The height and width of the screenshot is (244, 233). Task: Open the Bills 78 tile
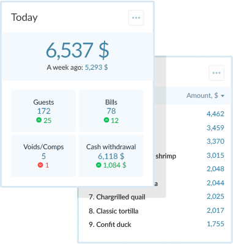point(111,111)
